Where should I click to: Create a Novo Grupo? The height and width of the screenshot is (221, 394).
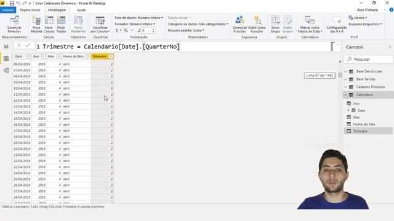point(275,25)
